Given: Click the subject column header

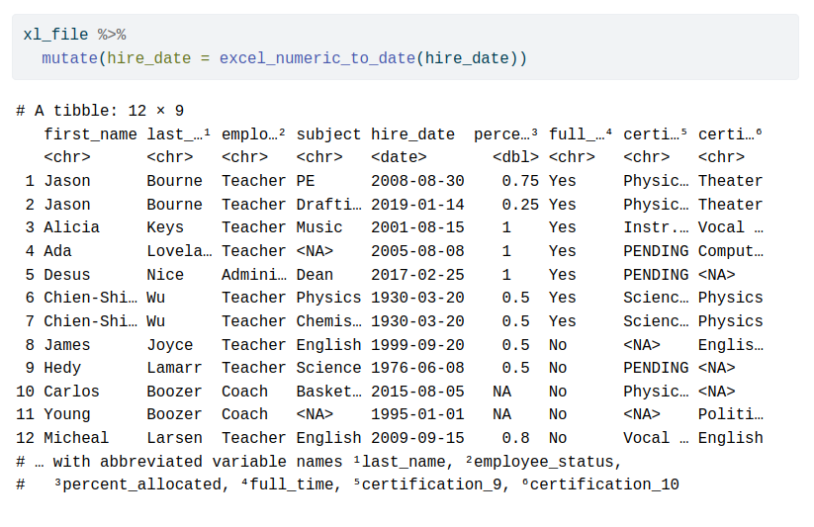Looking at the screenshot, I should tap(328, 134).
